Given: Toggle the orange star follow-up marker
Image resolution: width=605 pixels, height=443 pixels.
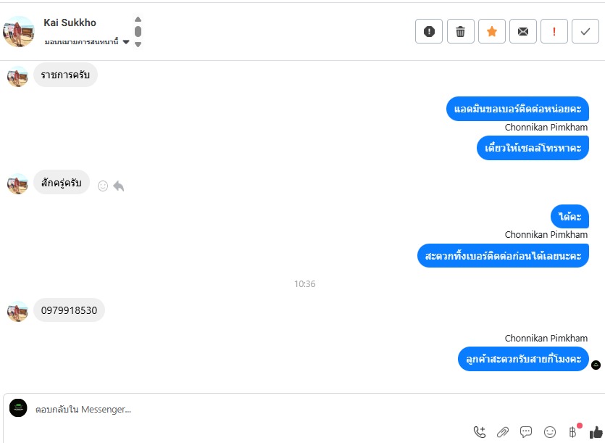Looking at the screenshot, I should [491, 31].
